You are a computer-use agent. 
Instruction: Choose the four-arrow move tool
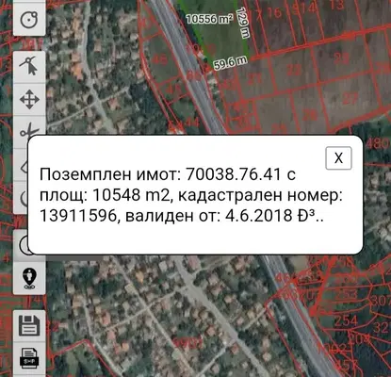click(29, 99)
